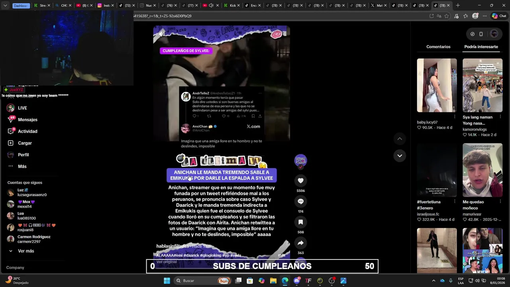510x287 pixels.
Task: Click Ver original translation link
Action: tap(167, 262)
